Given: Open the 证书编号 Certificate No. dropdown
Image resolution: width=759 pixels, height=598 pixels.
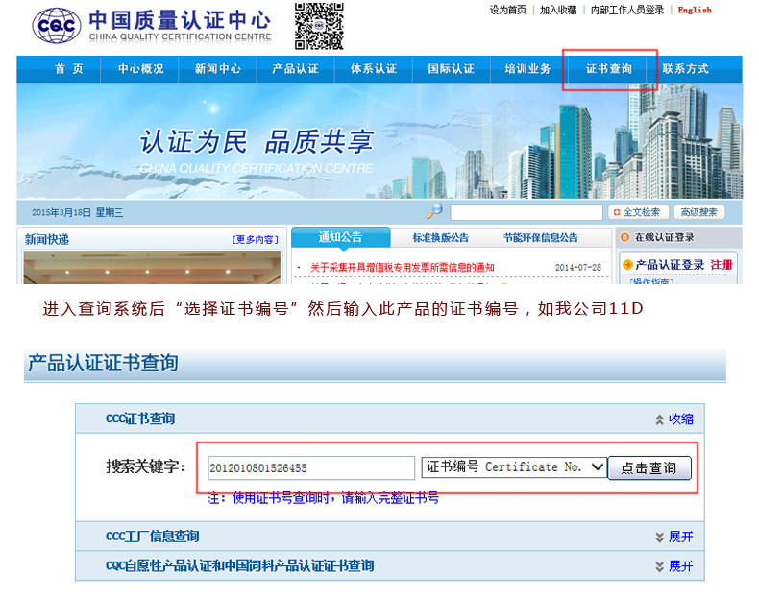Looking at the screenshot, I should coord(514,467).
